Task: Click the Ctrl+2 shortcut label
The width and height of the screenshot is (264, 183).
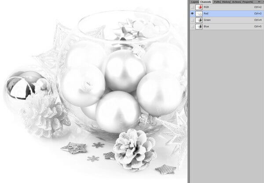Action: (257, 7)
